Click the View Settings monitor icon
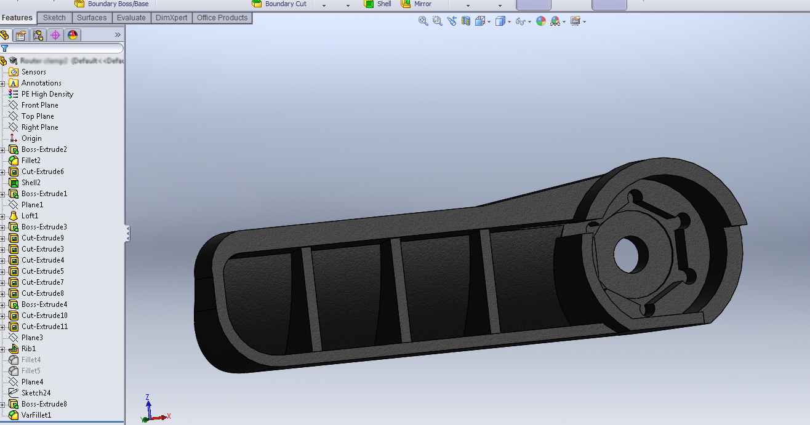Viewport: 810px width, 425px height. [575, 21]
